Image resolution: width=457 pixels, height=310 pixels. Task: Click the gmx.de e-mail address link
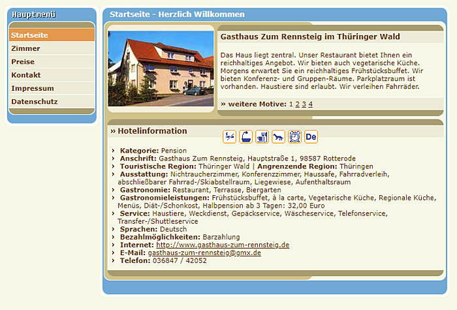click(x=204, y=253)
